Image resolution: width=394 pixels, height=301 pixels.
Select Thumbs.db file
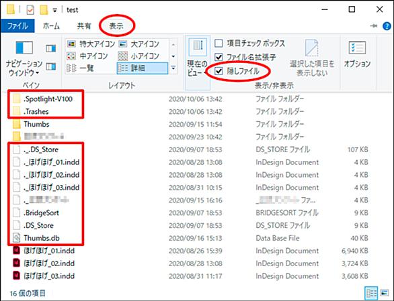tap(42, 238)
